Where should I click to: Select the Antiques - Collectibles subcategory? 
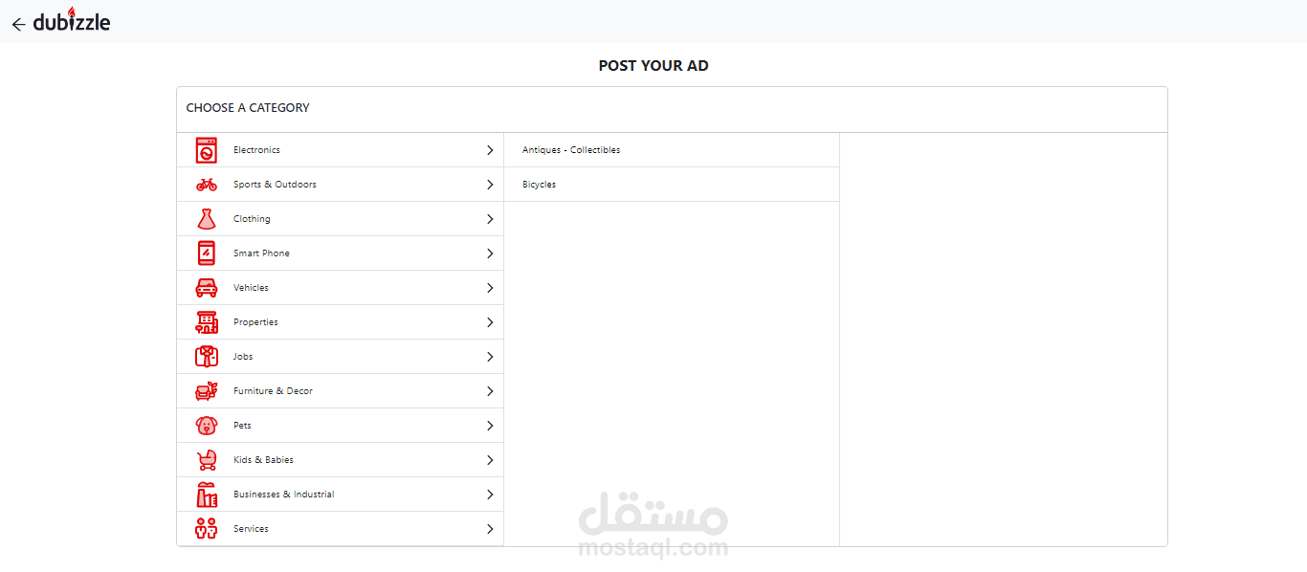(571, 150)
